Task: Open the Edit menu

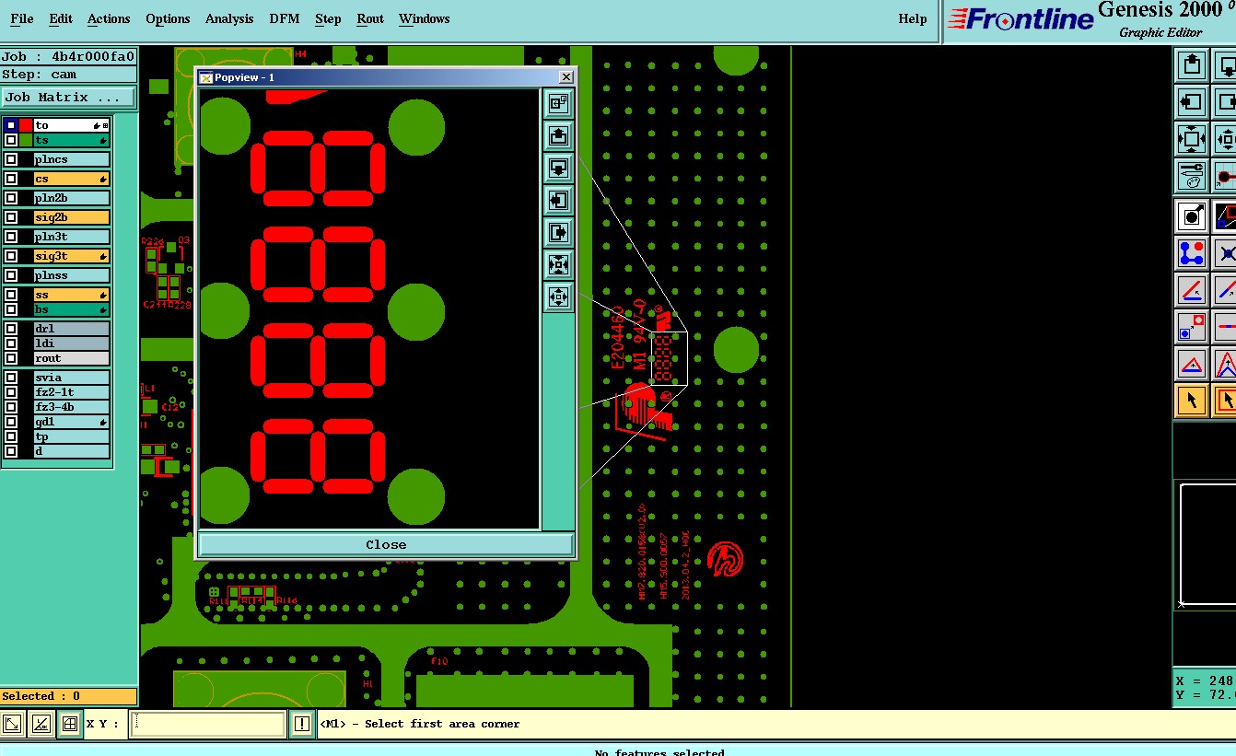Action: click(x=61, y=18)
